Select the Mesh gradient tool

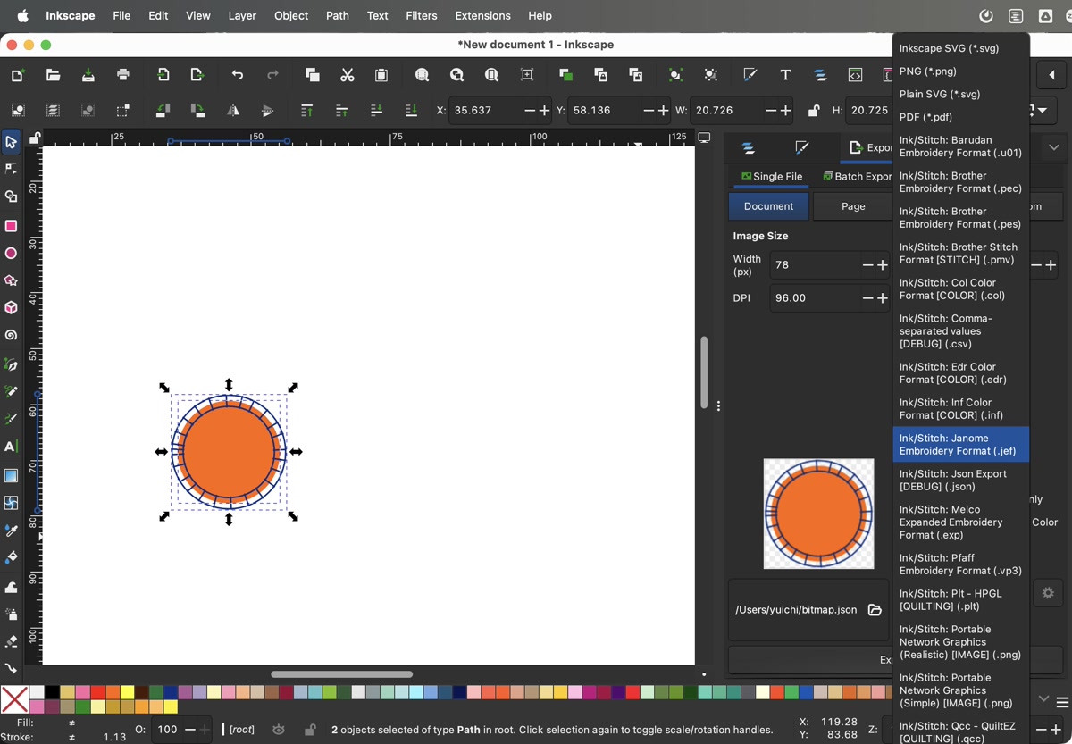point(11,503)
